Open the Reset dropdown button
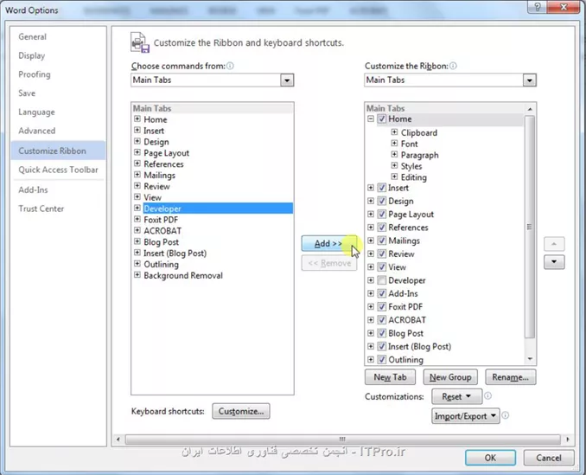 point(456,396)
